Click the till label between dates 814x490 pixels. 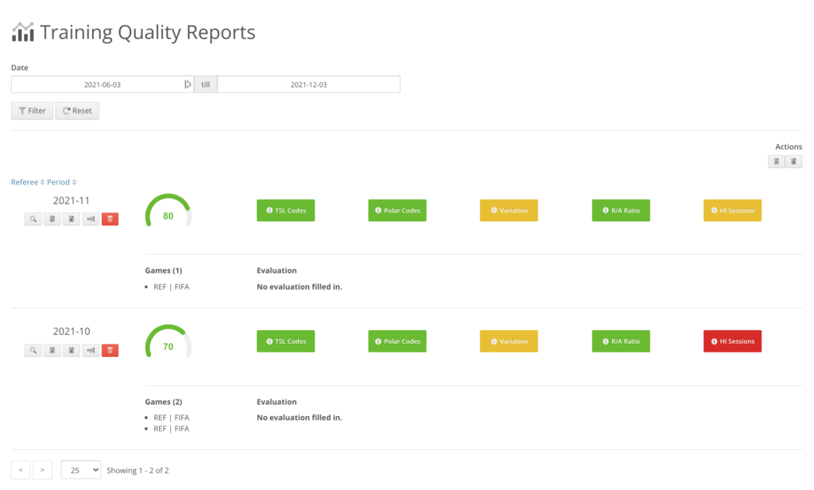(206, 84)
